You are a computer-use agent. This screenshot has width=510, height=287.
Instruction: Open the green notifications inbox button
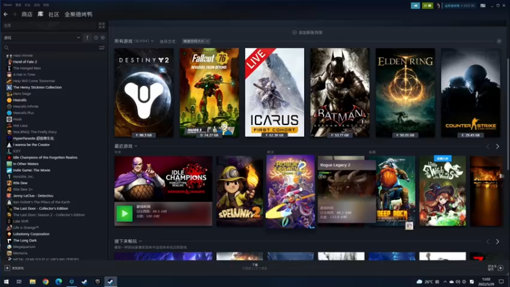point(427,6)
